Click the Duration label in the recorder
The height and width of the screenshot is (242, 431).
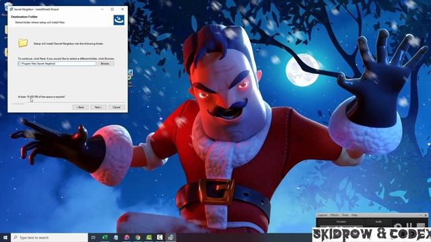341,222
